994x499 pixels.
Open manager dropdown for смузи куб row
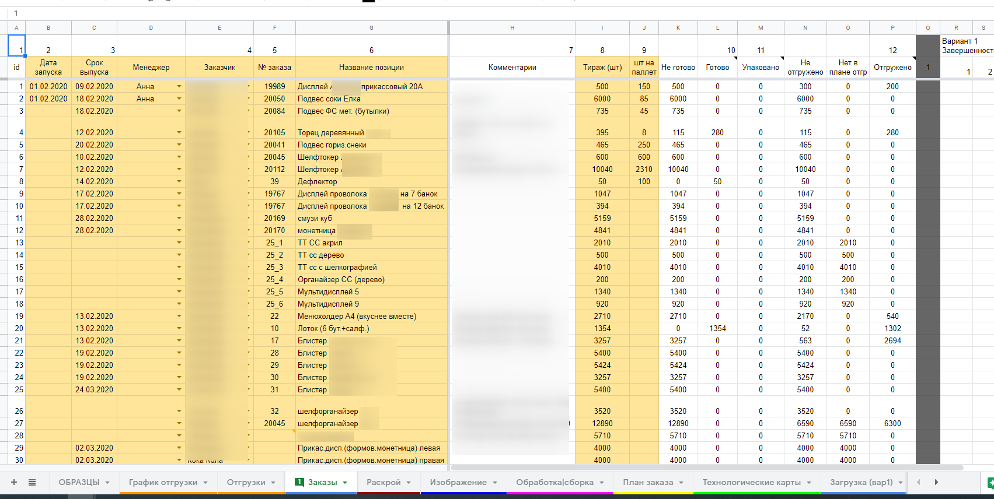click(179, 218)
